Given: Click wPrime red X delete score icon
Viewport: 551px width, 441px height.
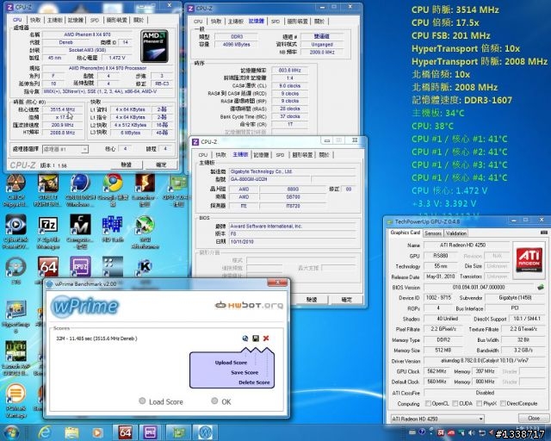Looking at the screenshot, I should pos(266,339).
